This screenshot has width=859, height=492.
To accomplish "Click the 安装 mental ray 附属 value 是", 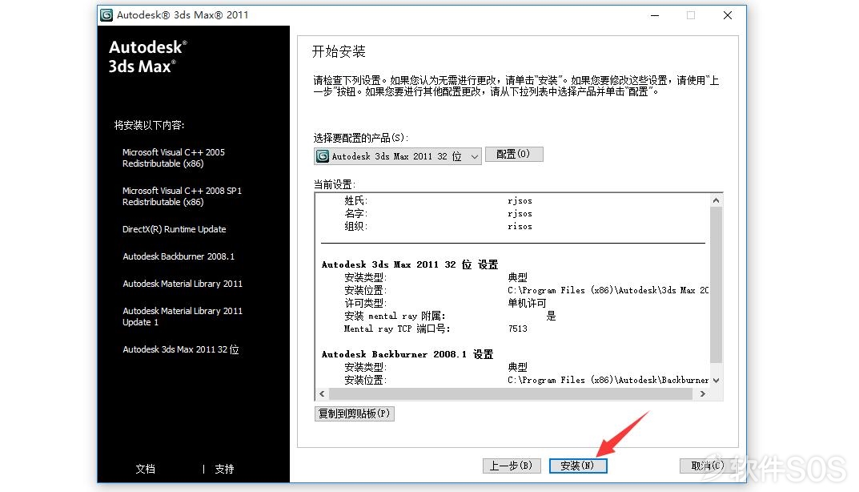I will point(551,316).
